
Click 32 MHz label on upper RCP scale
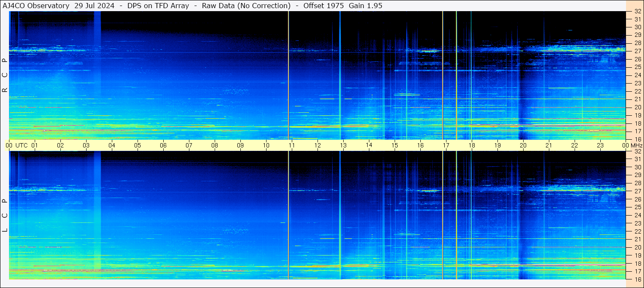(637, 12)
